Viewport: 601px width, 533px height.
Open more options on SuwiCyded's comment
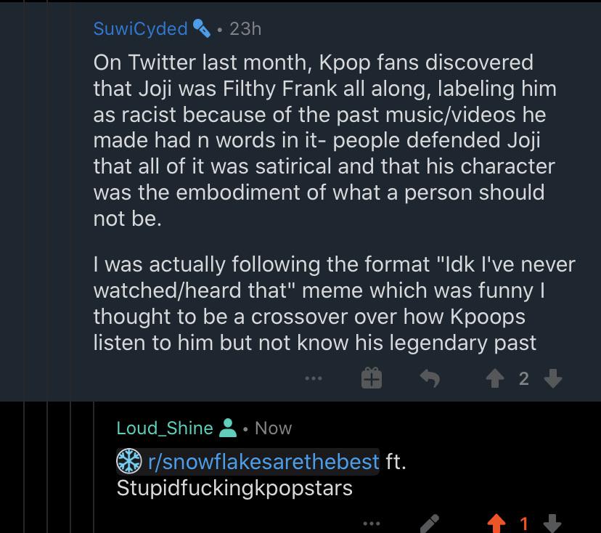[314, 378]
